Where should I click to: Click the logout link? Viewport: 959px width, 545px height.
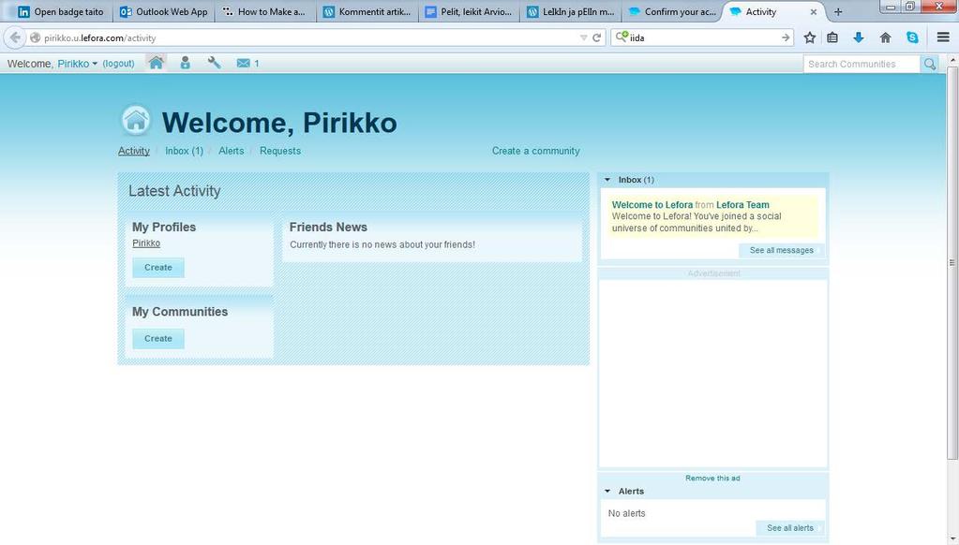[119, 64]
